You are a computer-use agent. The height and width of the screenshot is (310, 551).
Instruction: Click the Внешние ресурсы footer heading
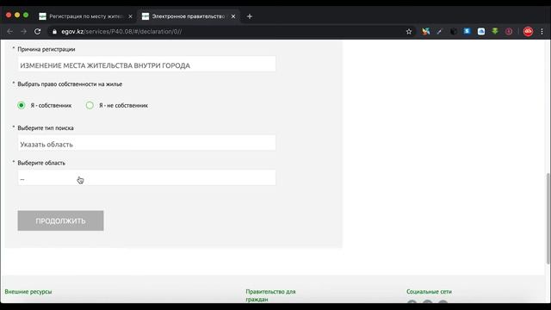tap(28, 292)
